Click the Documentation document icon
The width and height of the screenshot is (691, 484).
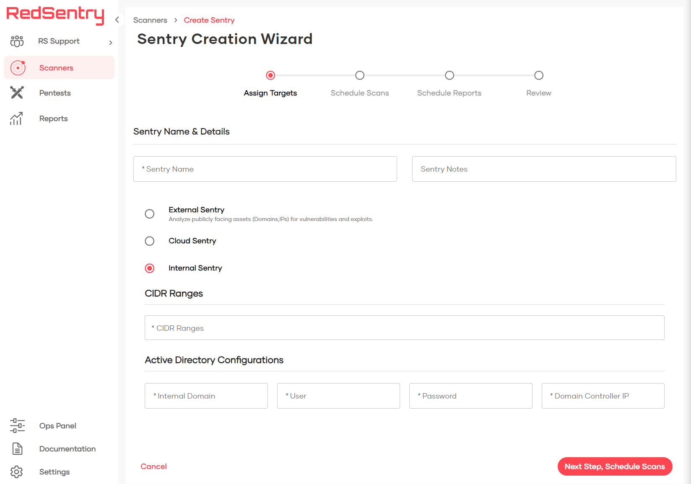17,448
